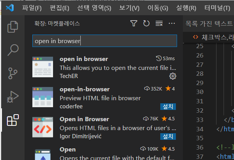Screen dimensions: 234x160
Task: Click the 76K download count
Action: (151, 119)
